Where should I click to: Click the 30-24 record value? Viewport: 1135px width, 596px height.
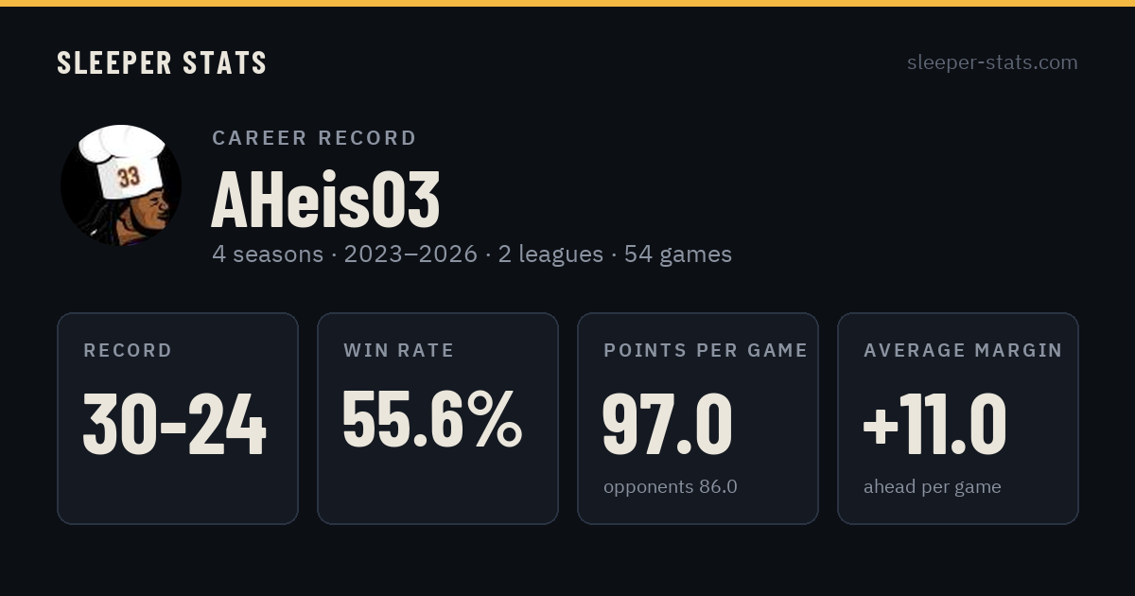(175, 425)
